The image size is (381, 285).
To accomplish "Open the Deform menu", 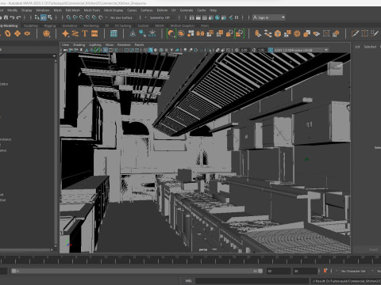I will (x=162, y=10).
